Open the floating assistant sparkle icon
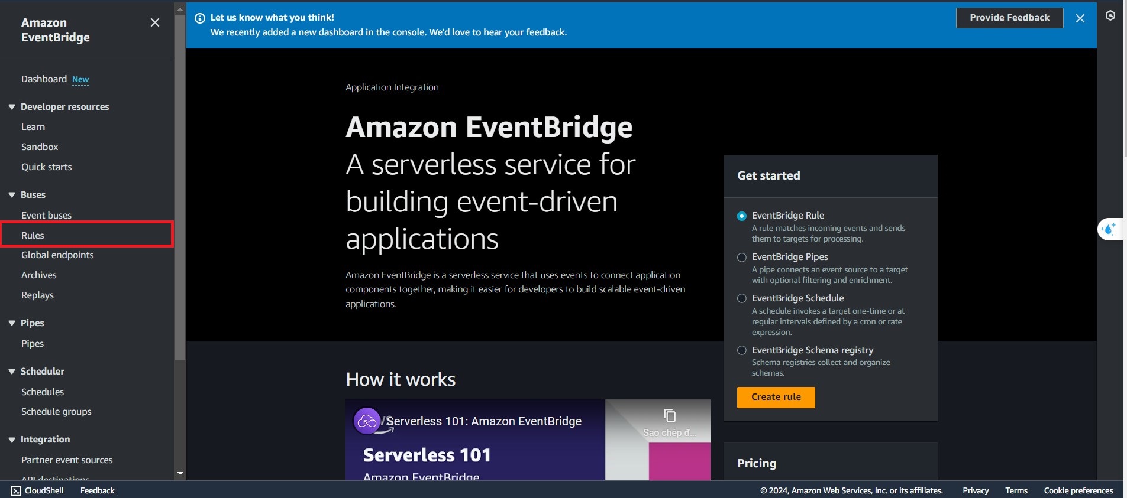 click(x=1109, y=229)
